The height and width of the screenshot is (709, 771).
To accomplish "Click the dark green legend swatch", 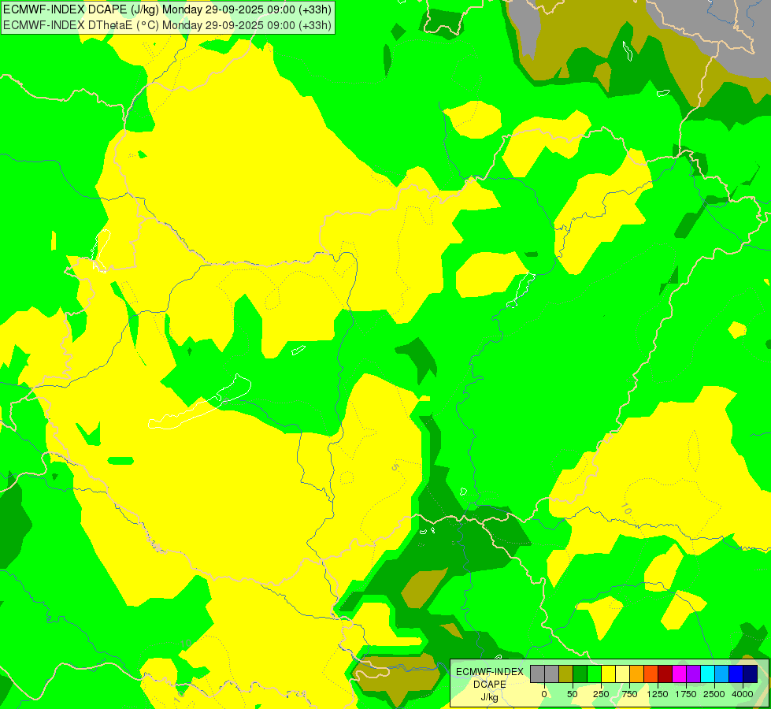I will [x=580, y=674].
